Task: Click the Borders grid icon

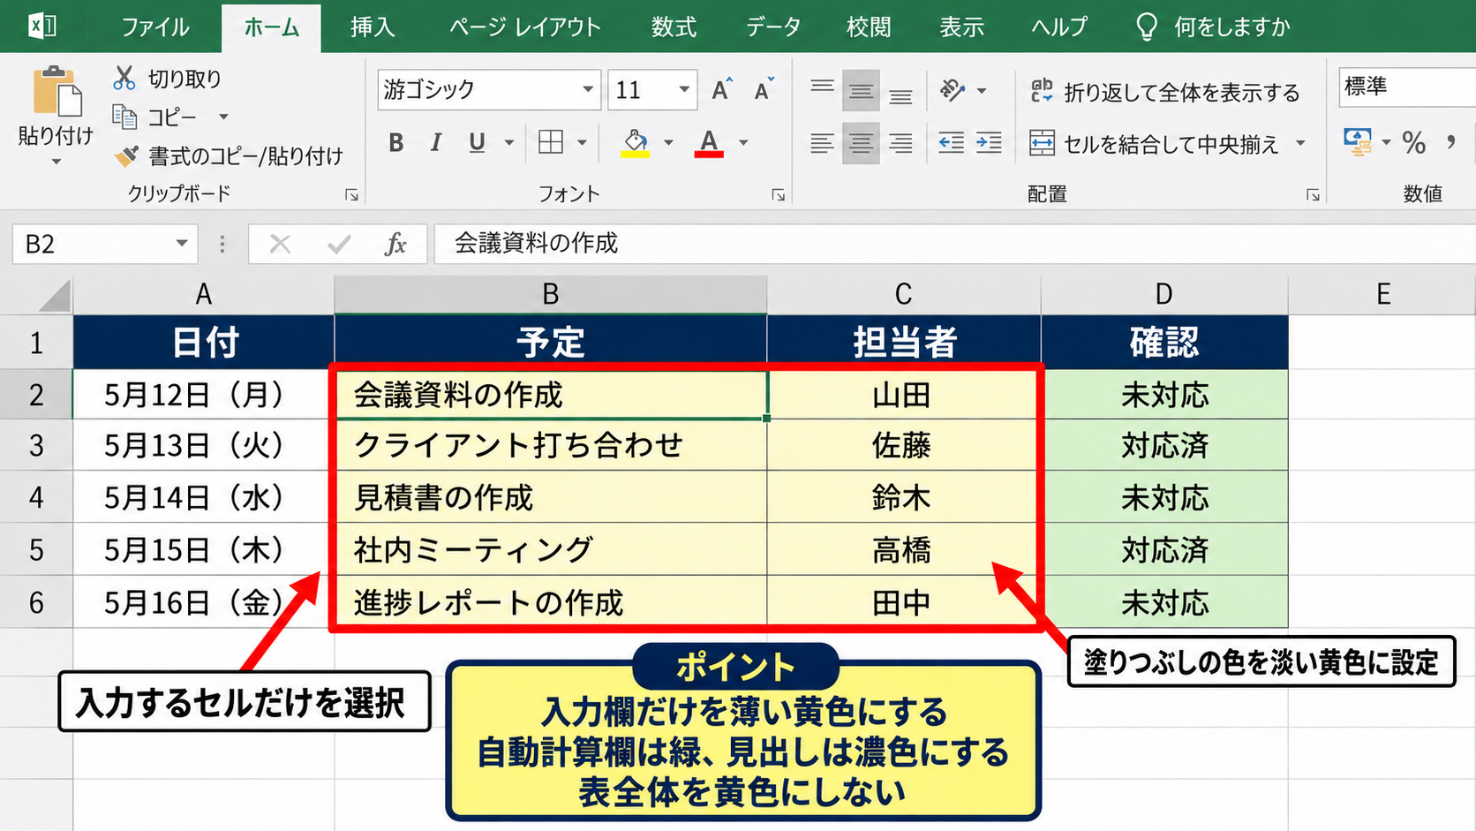Action: [x=551, y=142]
